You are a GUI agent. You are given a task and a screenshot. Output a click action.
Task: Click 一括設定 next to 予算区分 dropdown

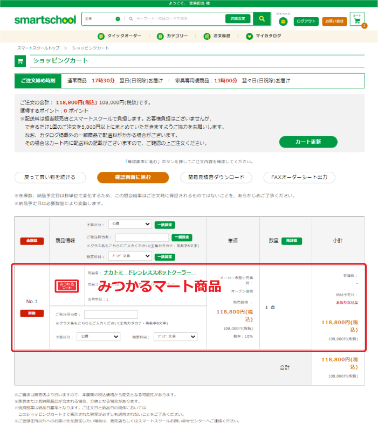coord(165,225)
